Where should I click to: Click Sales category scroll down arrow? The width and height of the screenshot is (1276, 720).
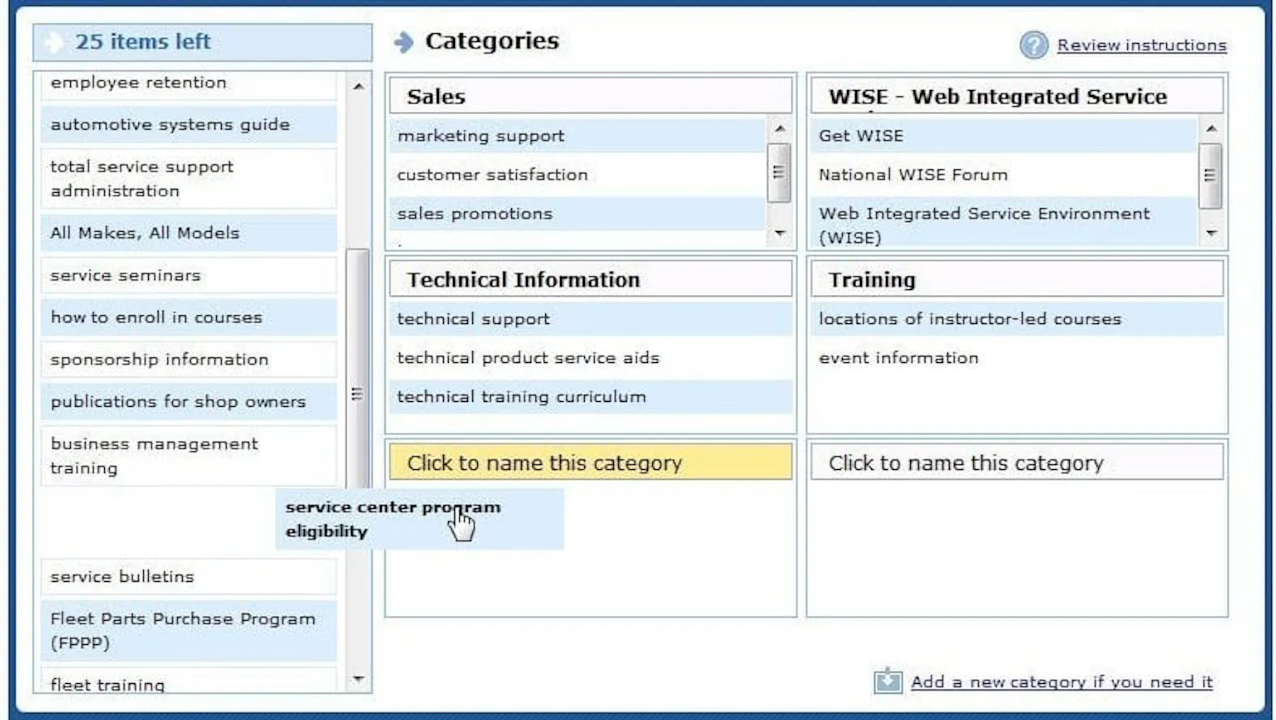point(780,233)
